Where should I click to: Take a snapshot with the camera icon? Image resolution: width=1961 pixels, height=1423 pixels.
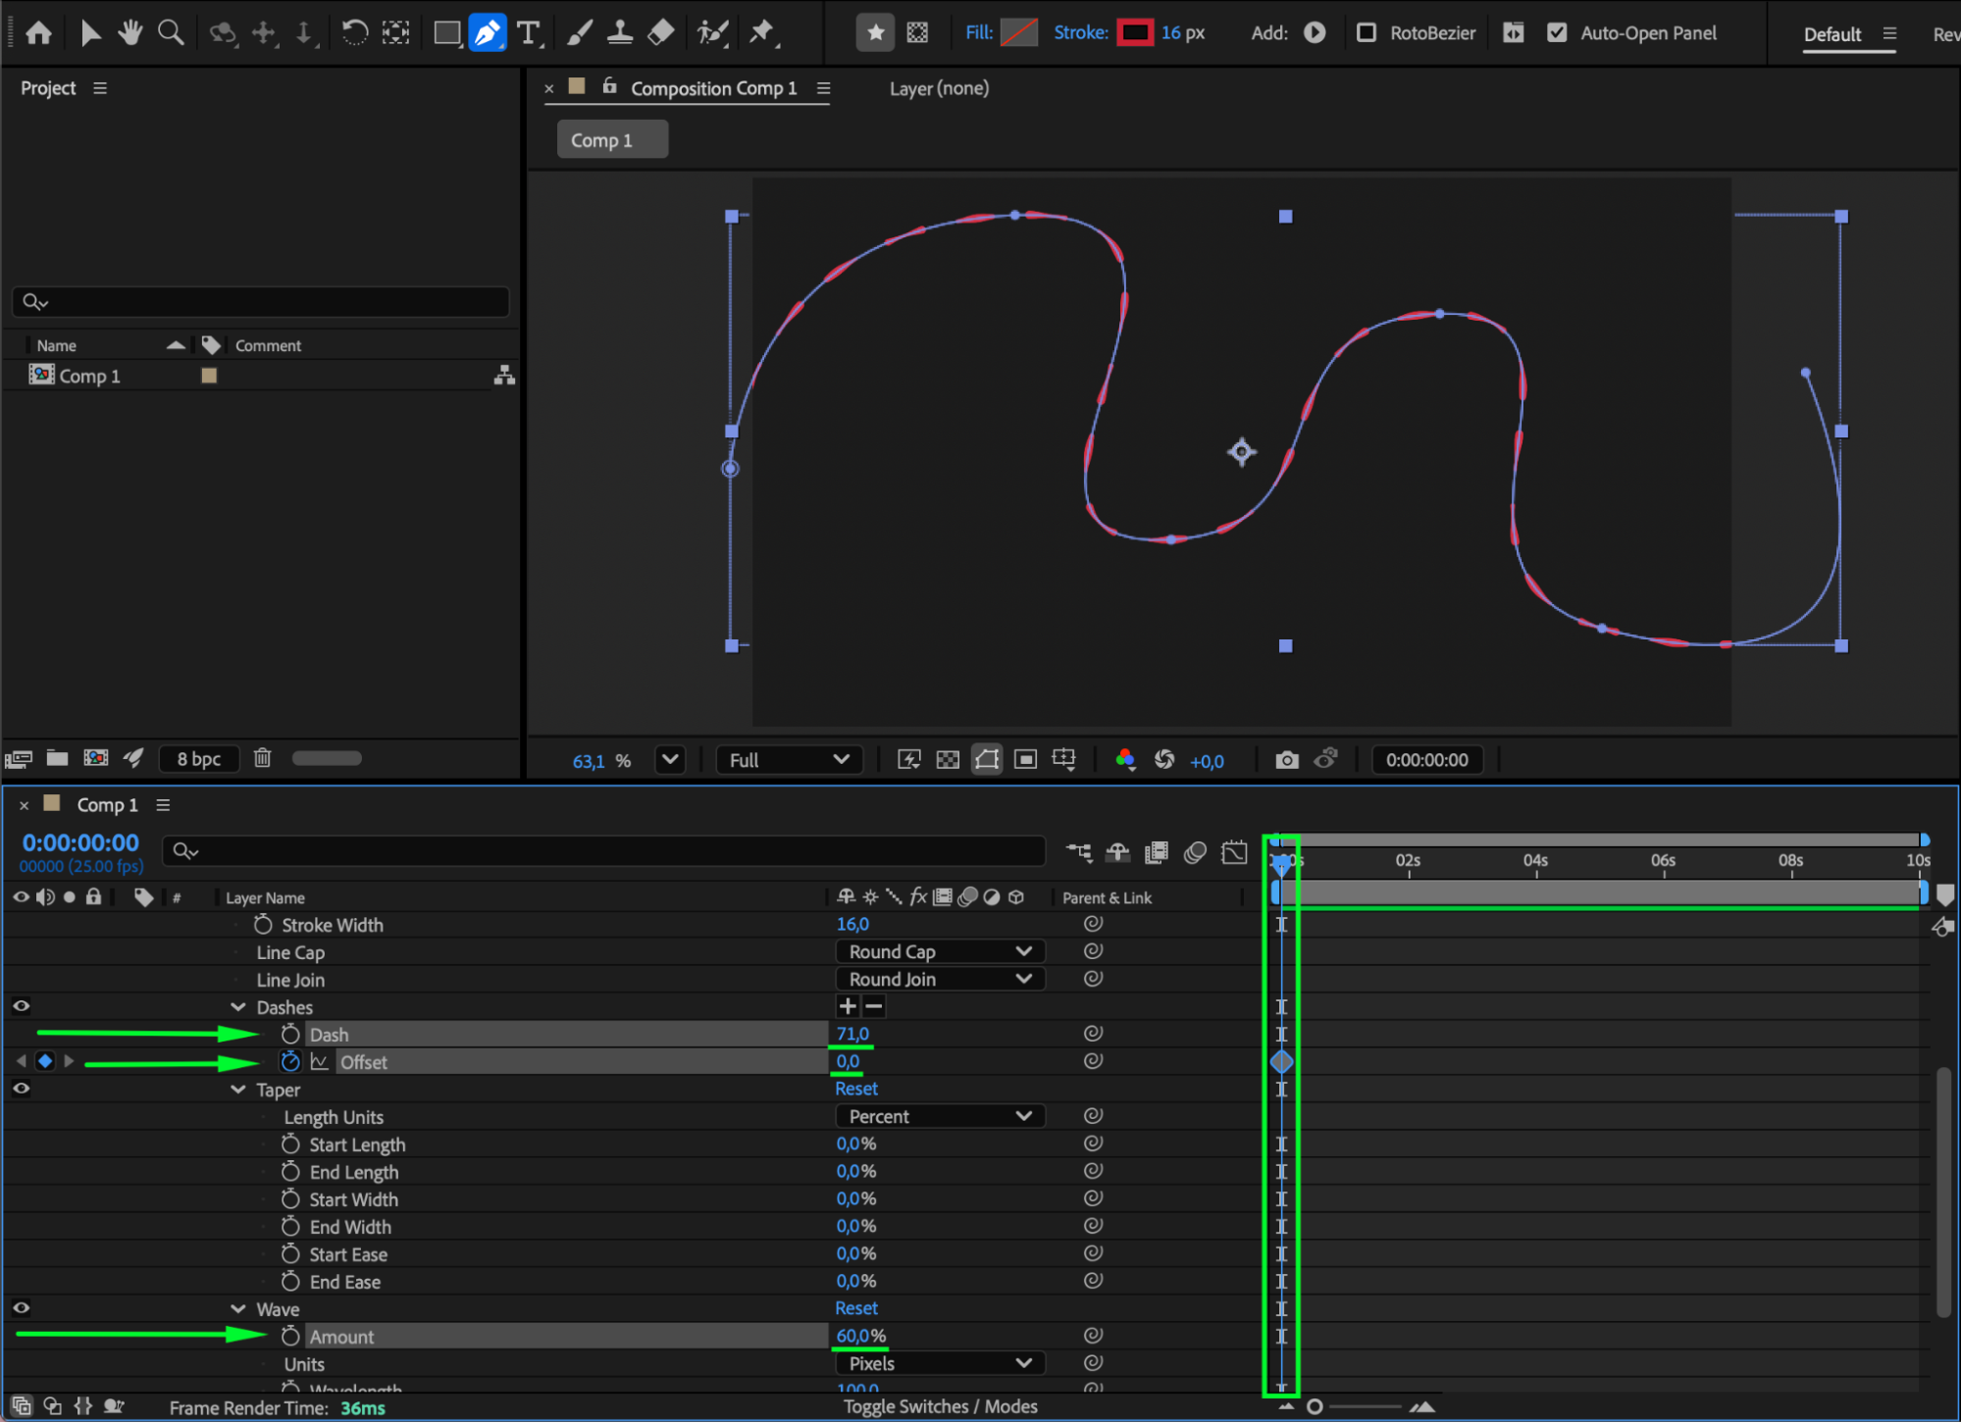point(1287,760)
